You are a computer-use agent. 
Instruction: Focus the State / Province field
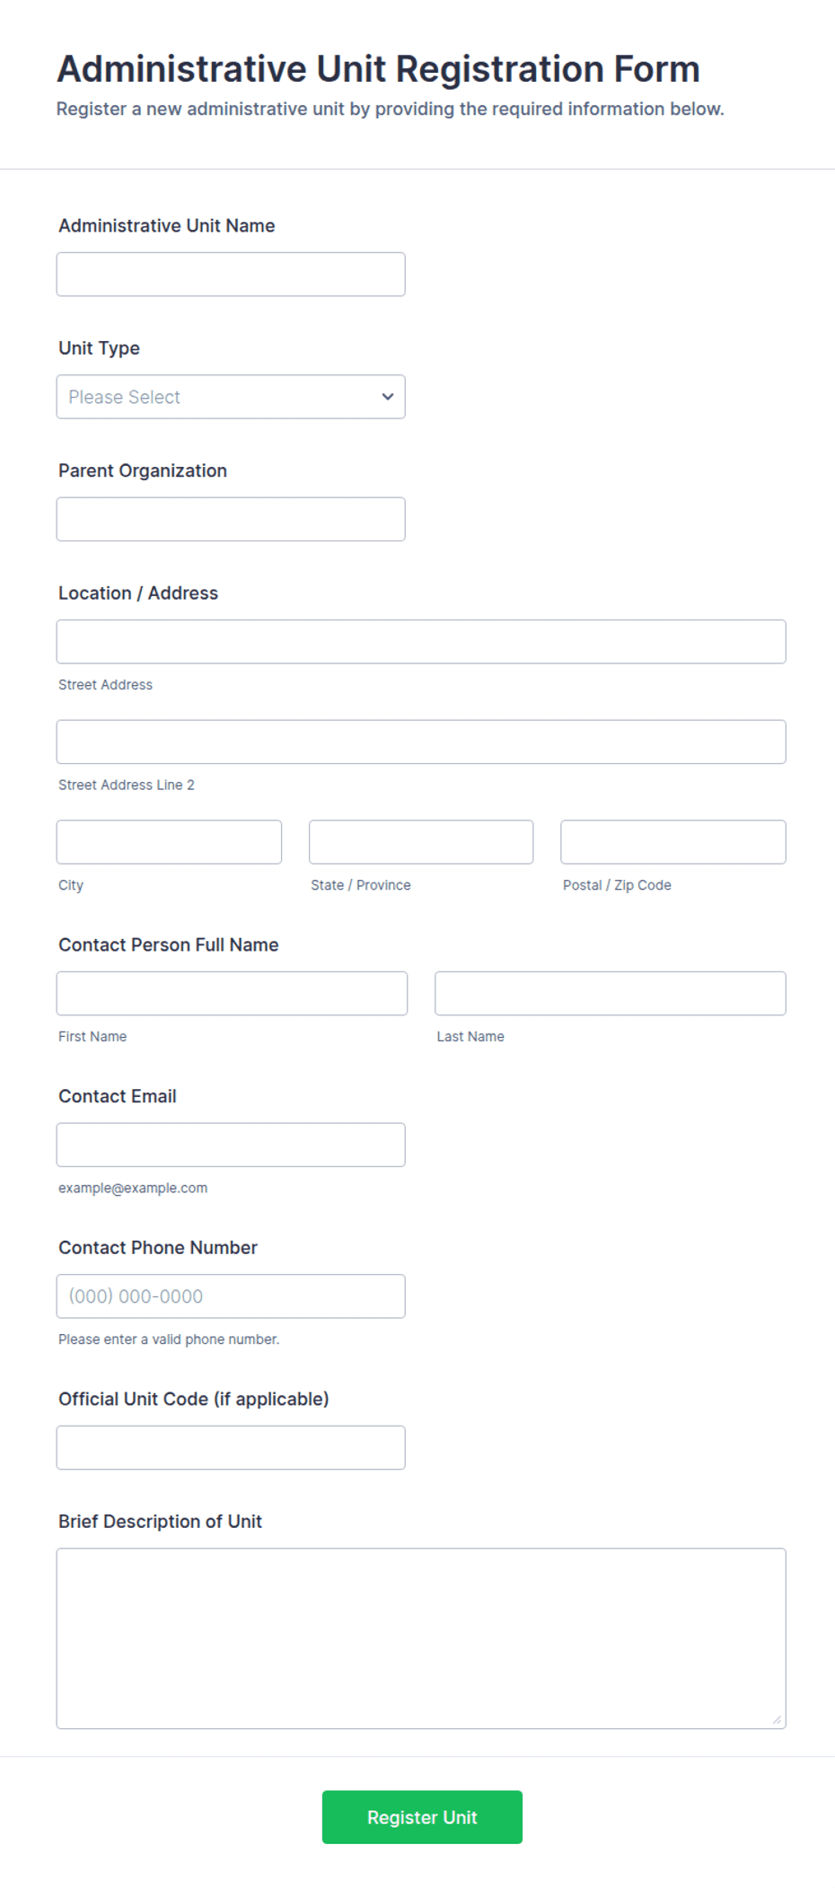coord(421,842)
